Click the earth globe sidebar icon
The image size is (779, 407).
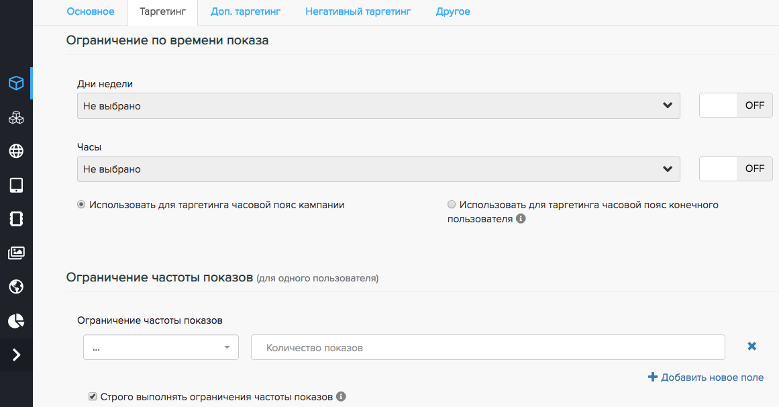point(16,287)
